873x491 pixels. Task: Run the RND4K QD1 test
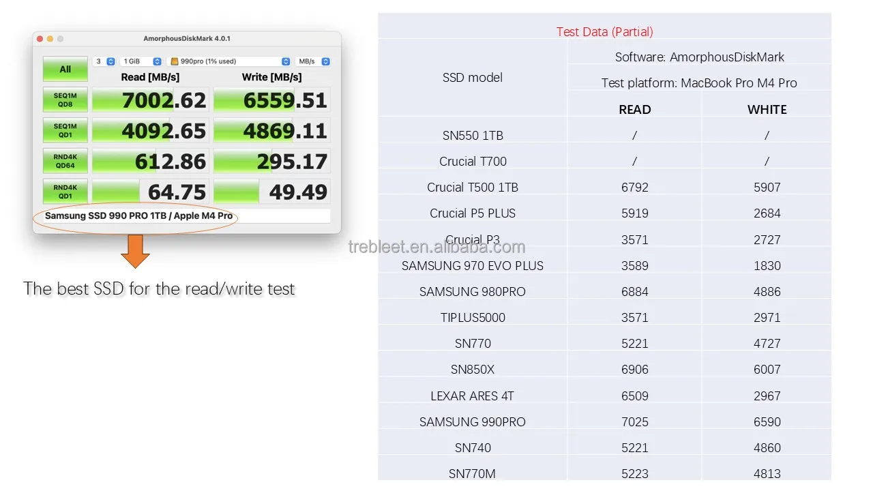pyautogui.click(x=65, y=192)
